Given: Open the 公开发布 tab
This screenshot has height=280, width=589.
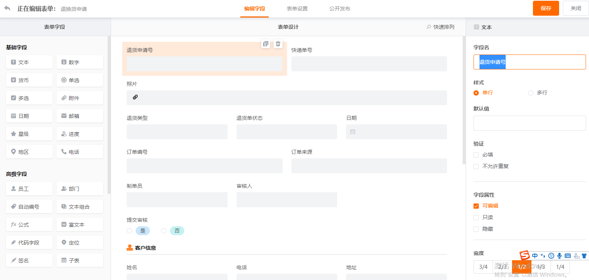Looking at the screenshot, I should 340,9.
